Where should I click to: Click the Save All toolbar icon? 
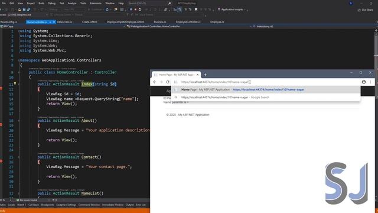[29, 9]
